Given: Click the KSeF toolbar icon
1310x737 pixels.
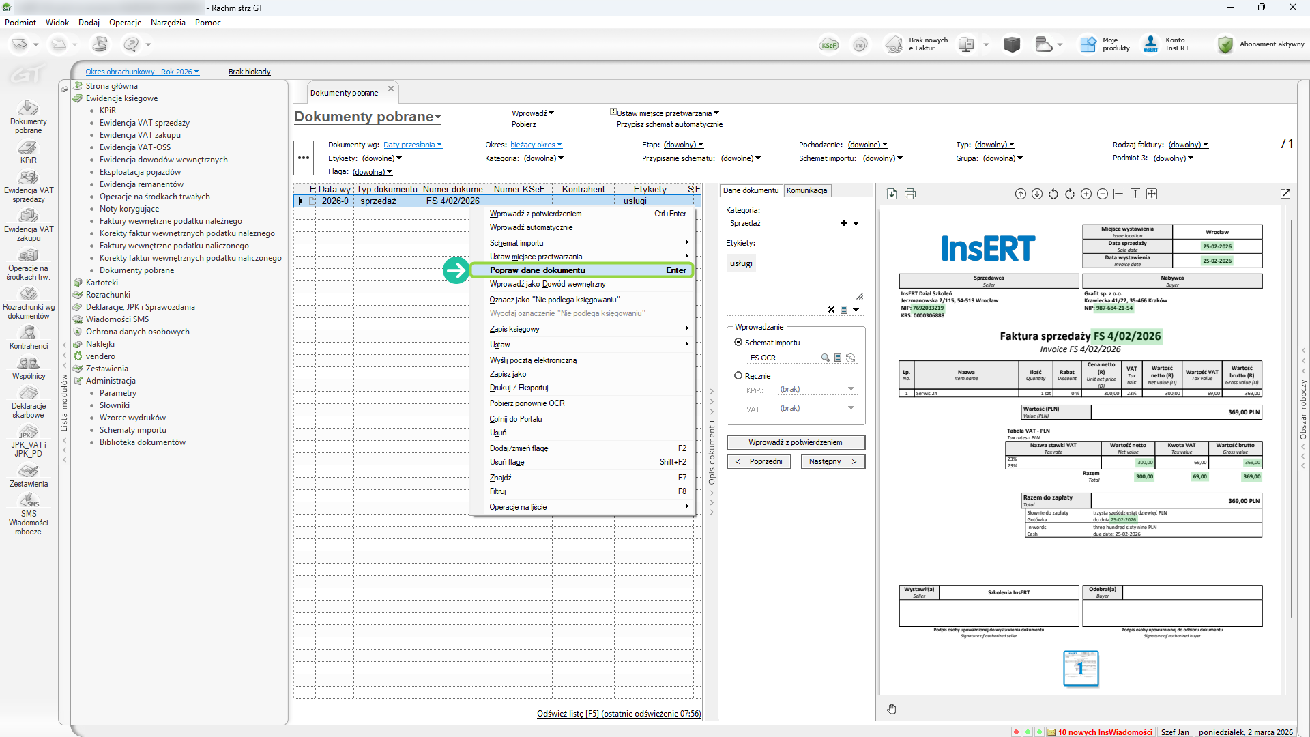Looking at the screenshot, I should (829, 45).
